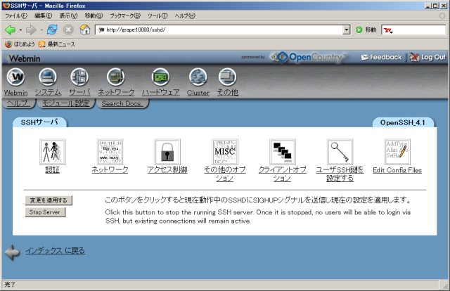
Task: Open the ネットワーク SSH settings icon
Action: pos(110,152)
